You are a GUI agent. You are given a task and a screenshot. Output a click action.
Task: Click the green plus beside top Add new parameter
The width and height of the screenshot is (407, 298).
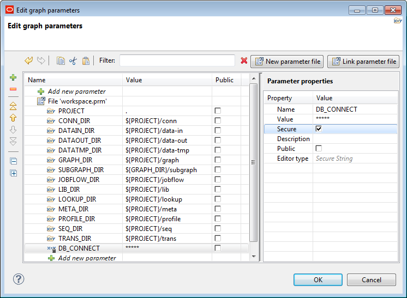41,92
